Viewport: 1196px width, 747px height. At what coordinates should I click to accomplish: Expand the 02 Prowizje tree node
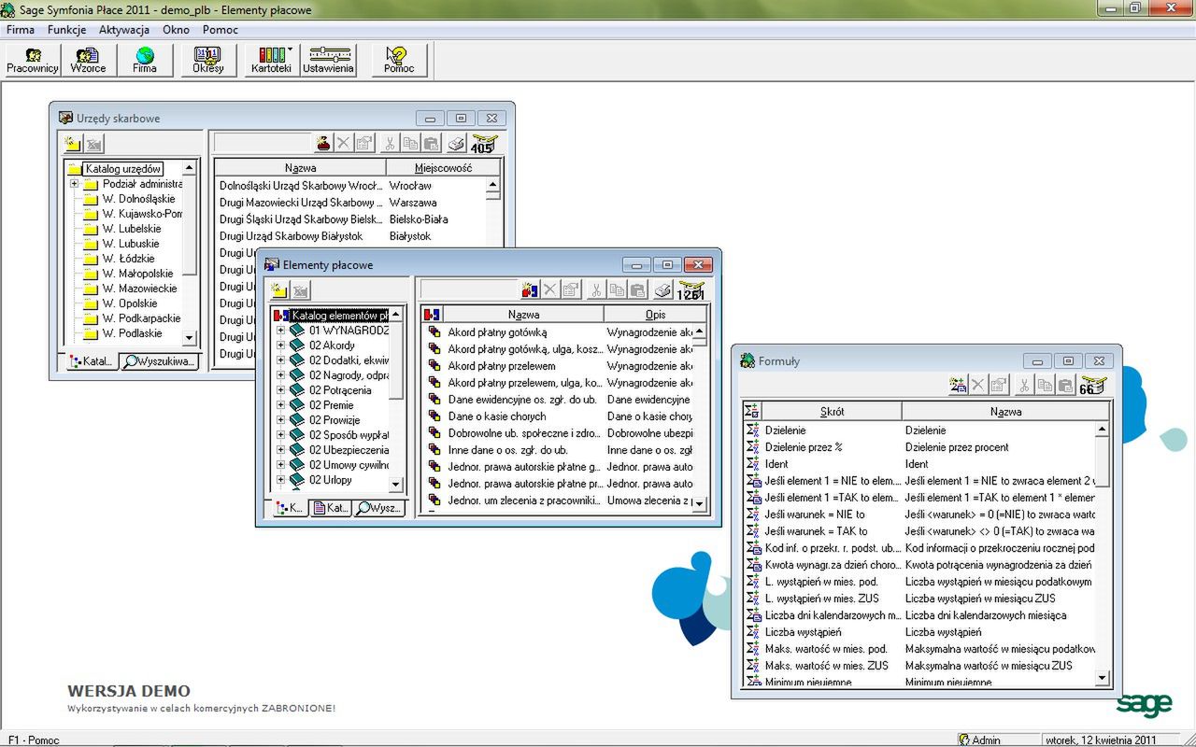[x=280, y=420]
